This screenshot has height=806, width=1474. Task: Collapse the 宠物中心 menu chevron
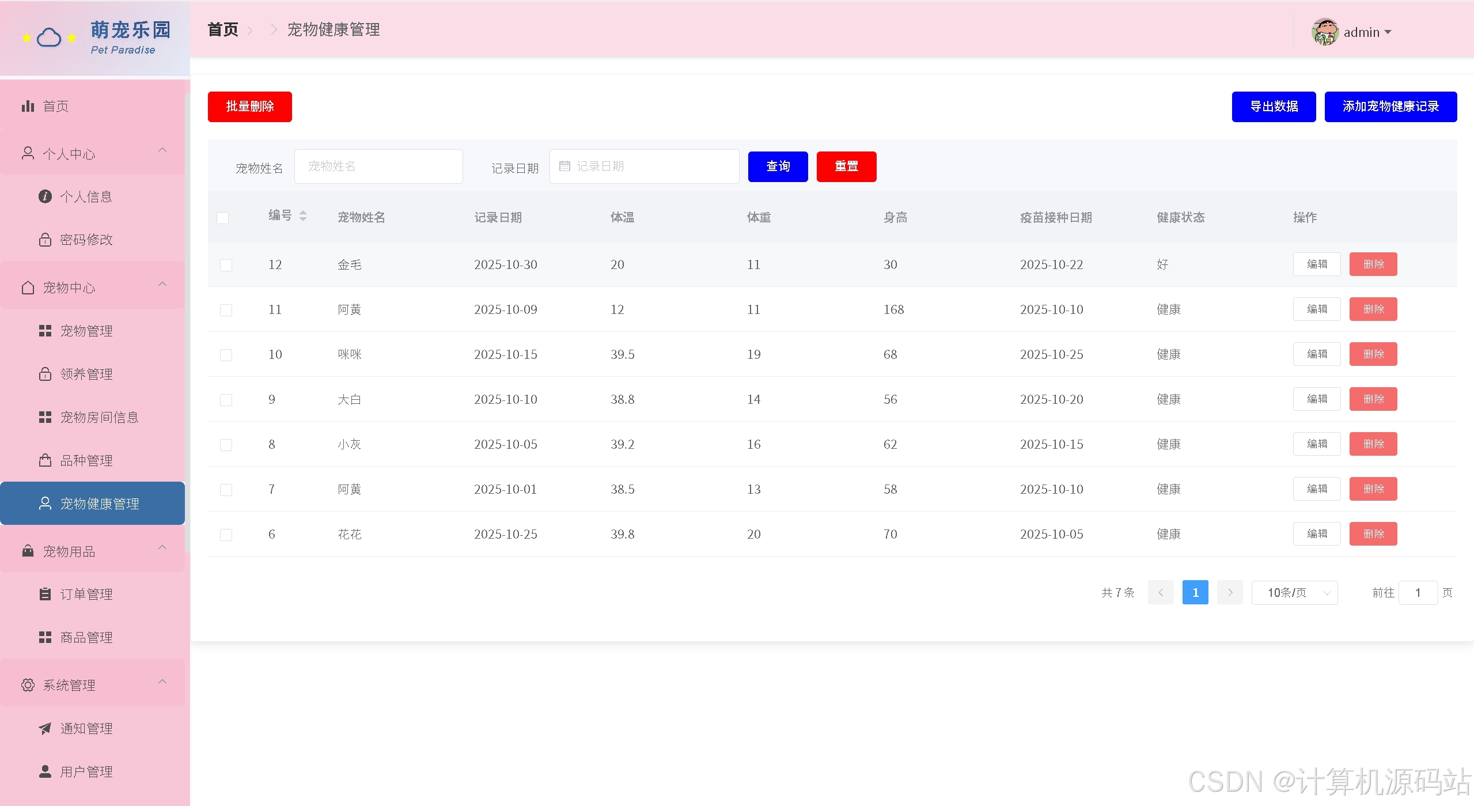click(x=162, y=284)
